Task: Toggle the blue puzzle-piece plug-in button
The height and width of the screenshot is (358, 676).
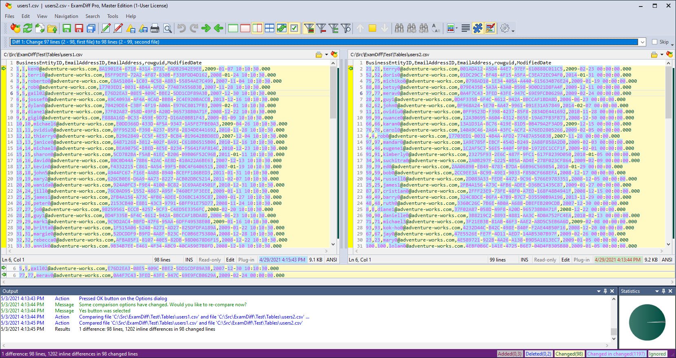Action: pos(478,28)
